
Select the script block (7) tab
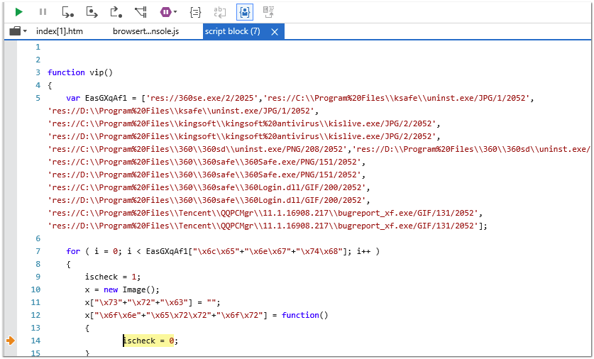pyautogui.click(x=233, y=31)
